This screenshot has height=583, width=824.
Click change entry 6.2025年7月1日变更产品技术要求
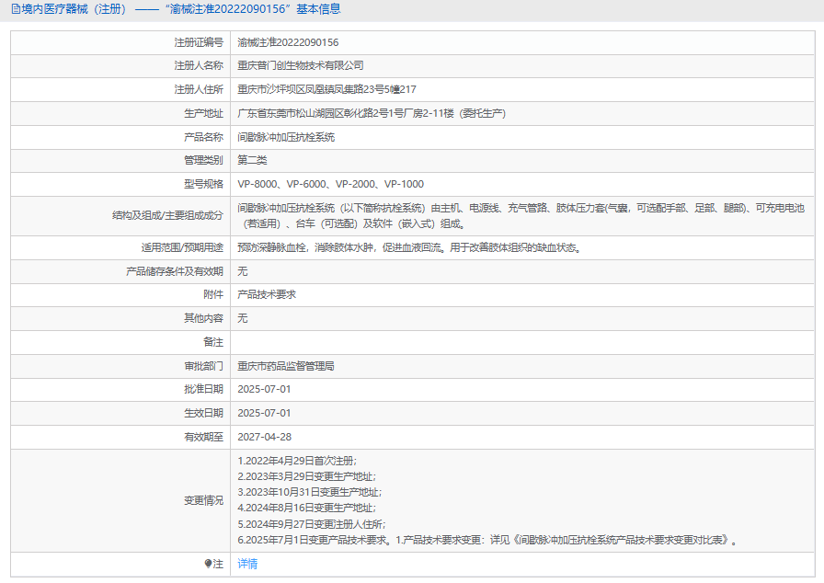(487, 540)
